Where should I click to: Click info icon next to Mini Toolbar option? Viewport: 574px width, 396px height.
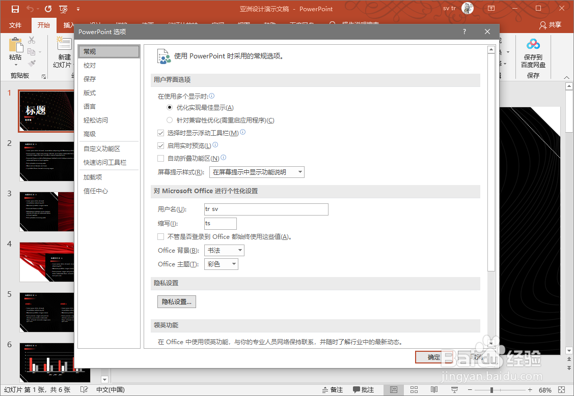(x=243, y=132)
